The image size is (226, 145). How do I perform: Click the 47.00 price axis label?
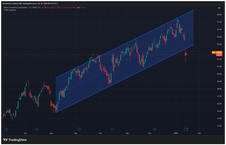point(219,96)
